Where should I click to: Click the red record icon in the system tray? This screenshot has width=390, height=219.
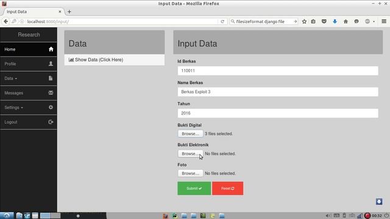367,216
